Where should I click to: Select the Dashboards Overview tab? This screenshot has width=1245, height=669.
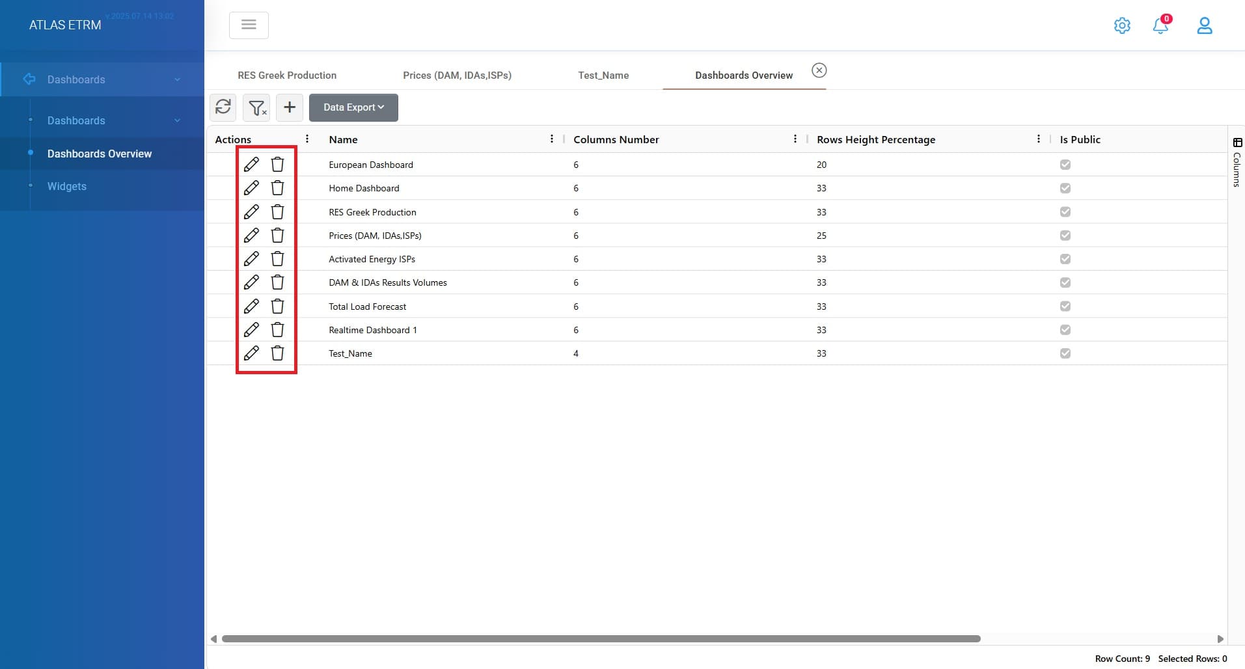point(744,75)
